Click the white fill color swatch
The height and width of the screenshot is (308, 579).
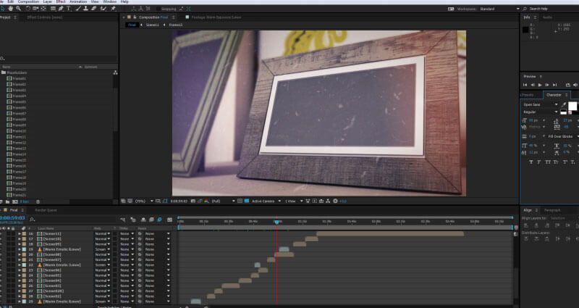coord(572,106)
